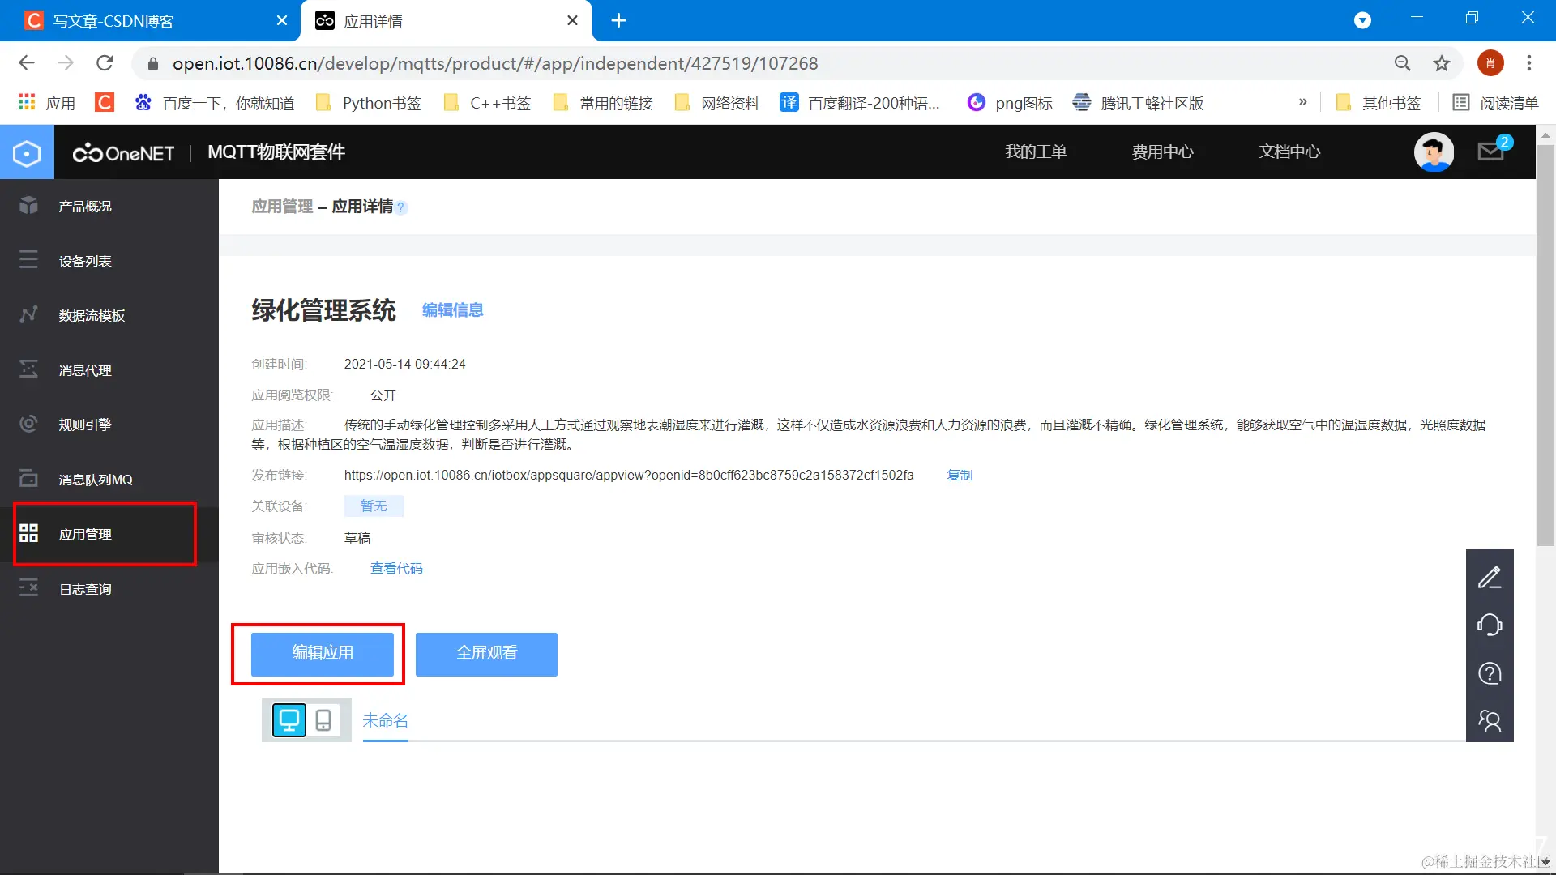Screen dimensions: 1556x875
Task: Click the OneNET hexagon home icon
Action: coord(27,152)
